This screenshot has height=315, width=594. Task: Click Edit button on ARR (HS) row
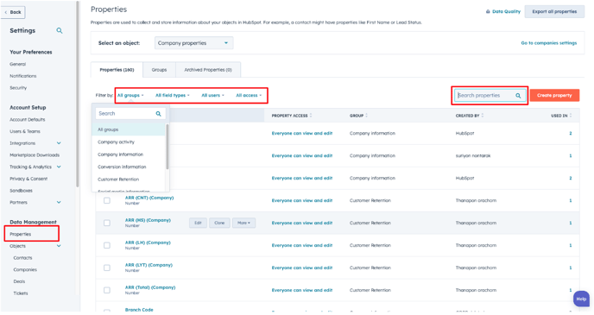198,223
